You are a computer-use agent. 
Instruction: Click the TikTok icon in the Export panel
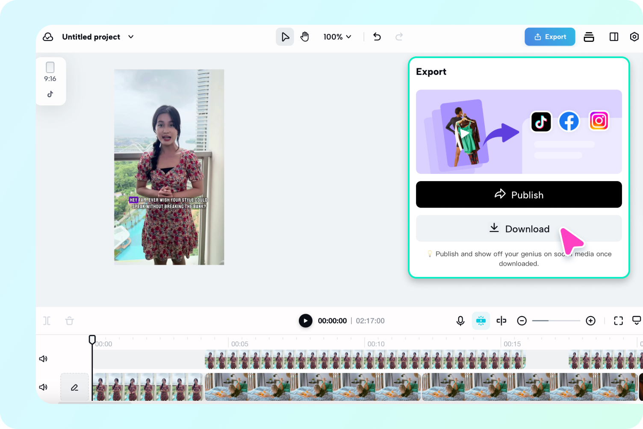pos(541,121)
